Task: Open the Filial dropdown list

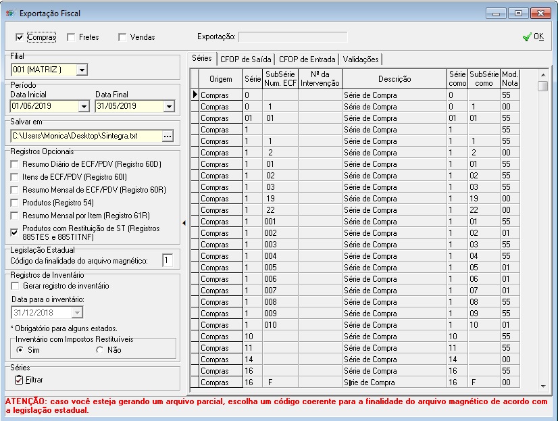Action: [x=81, y=70]
